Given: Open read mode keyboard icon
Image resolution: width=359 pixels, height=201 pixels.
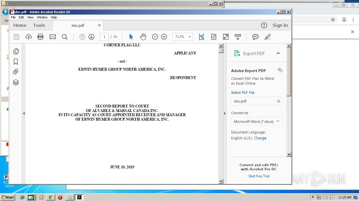Looking at the screenshot, I should coord(238,37).
